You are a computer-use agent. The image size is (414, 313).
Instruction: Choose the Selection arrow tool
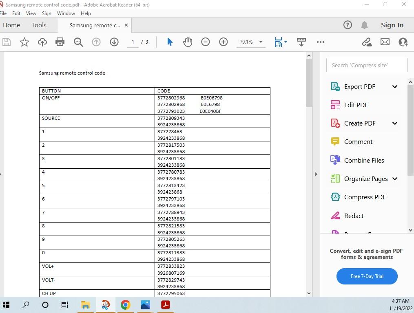tap(170, 42)
